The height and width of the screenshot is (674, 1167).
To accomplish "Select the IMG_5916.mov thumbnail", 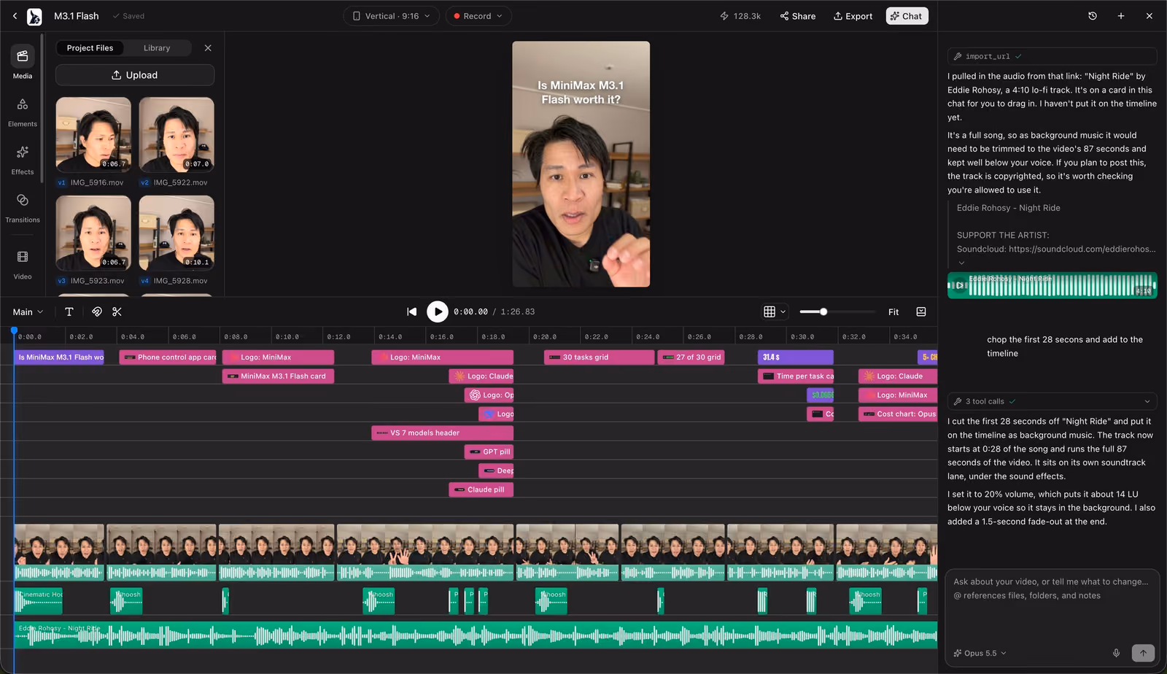I will [x=93, y=135].
